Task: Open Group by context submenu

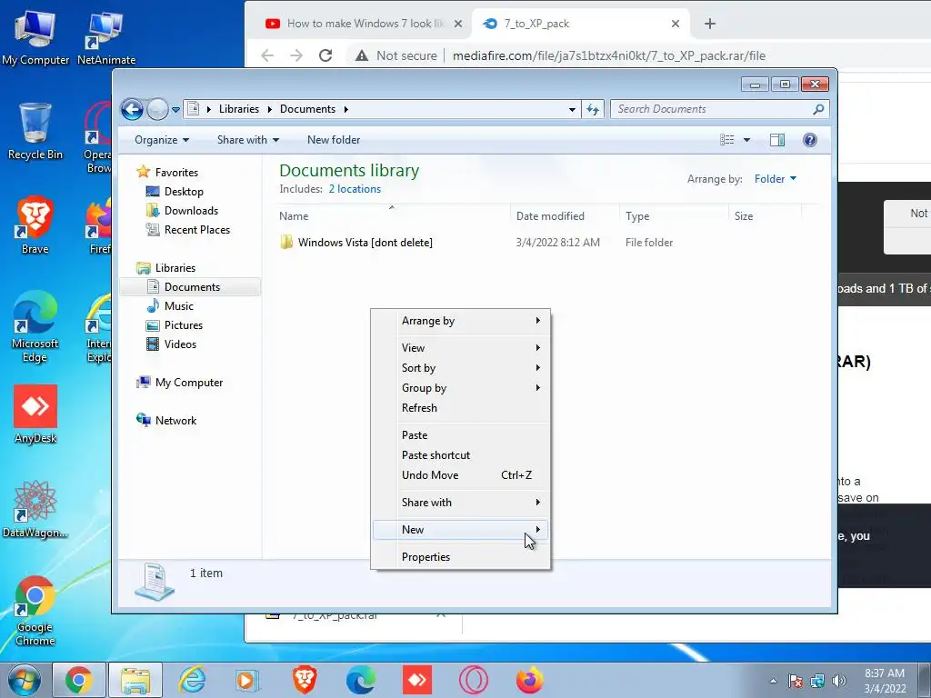Action: [460, 388]
